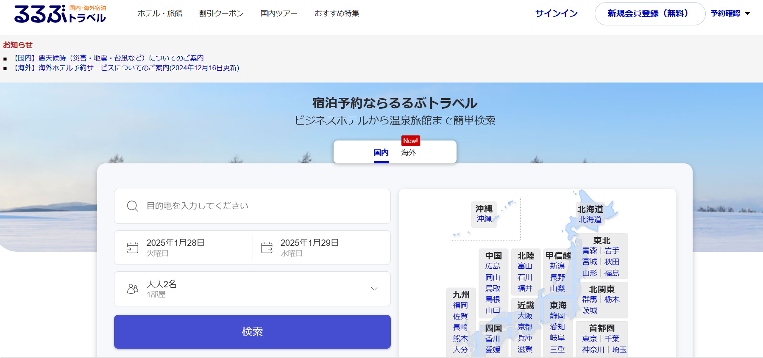
Task: Choose 富山 in the 北陸 region
Action: pos(525,266)
